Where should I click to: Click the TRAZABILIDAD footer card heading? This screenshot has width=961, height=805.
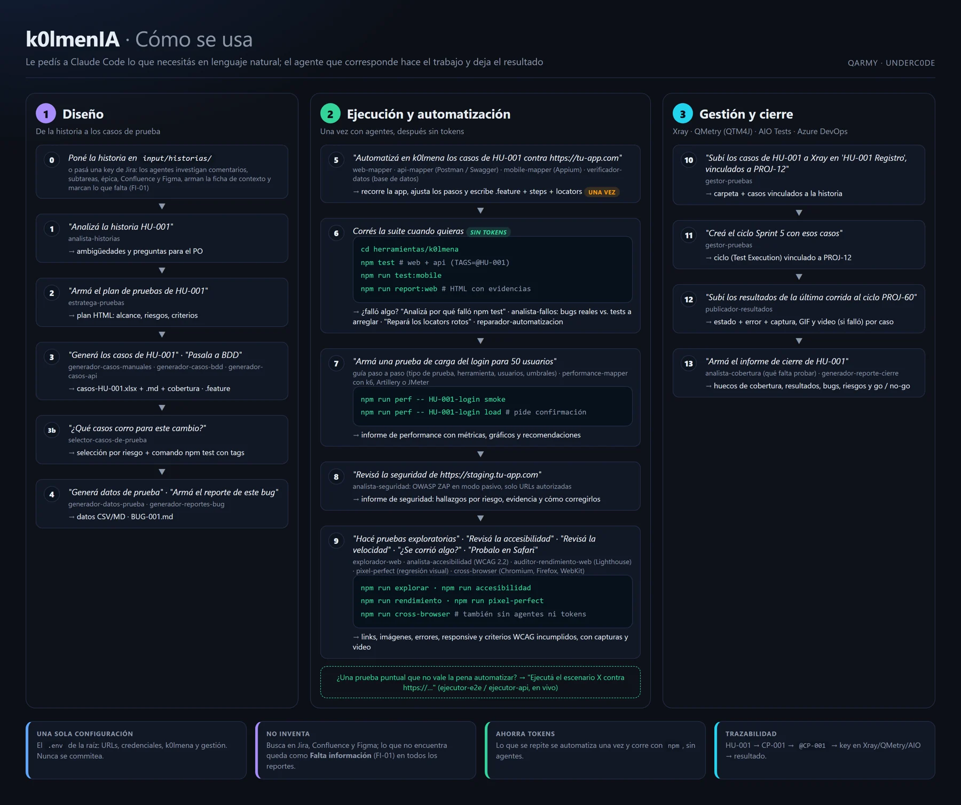pyautogui.click(x=751, y=734)
